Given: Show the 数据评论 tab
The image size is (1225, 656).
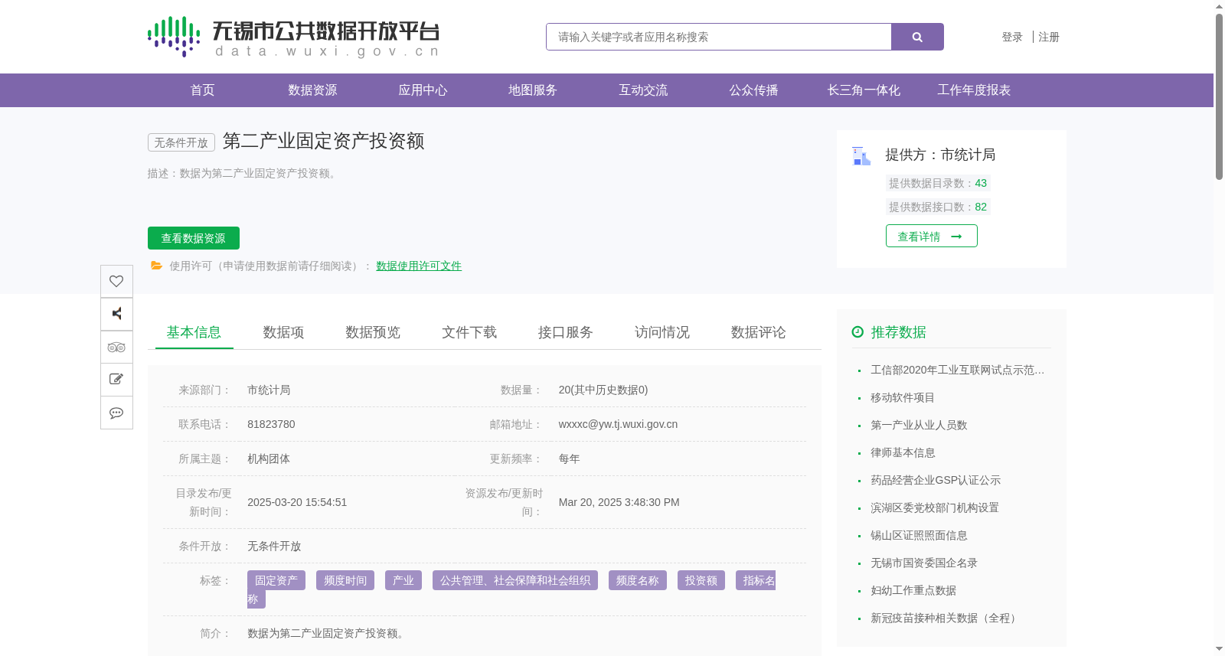Looking at the screenshot, I should [759, 332].
